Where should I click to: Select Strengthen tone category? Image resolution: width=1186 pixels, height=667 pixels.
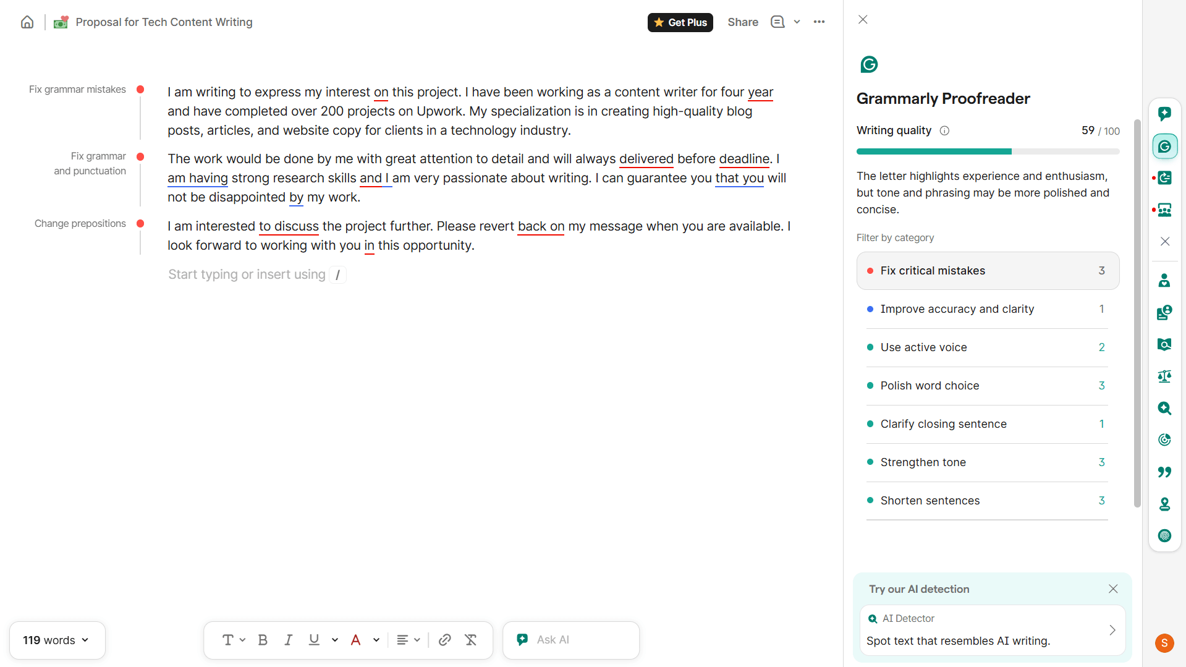(x=988, y=462)
